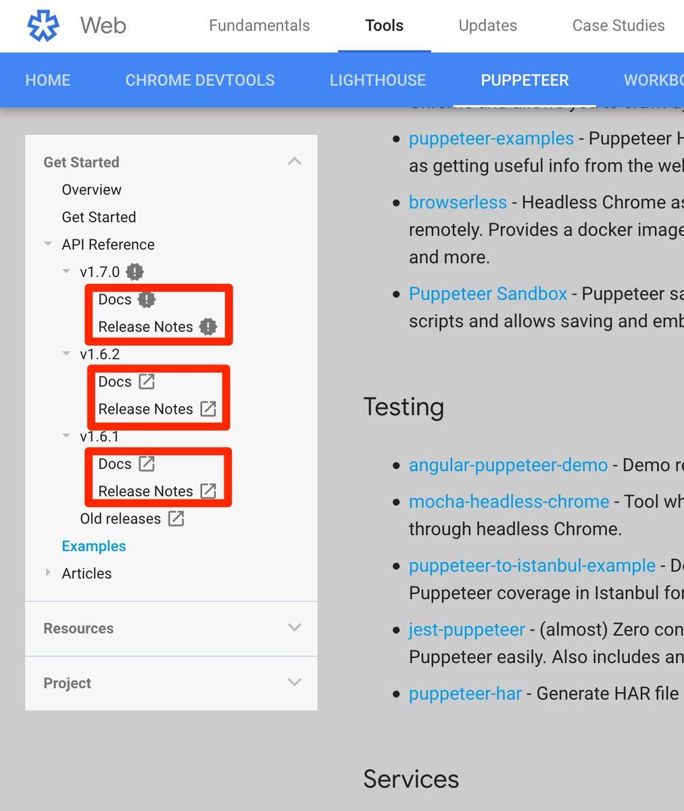
Task: Follow the angular-puppeteer-demo link
Action: click(508, 465)
